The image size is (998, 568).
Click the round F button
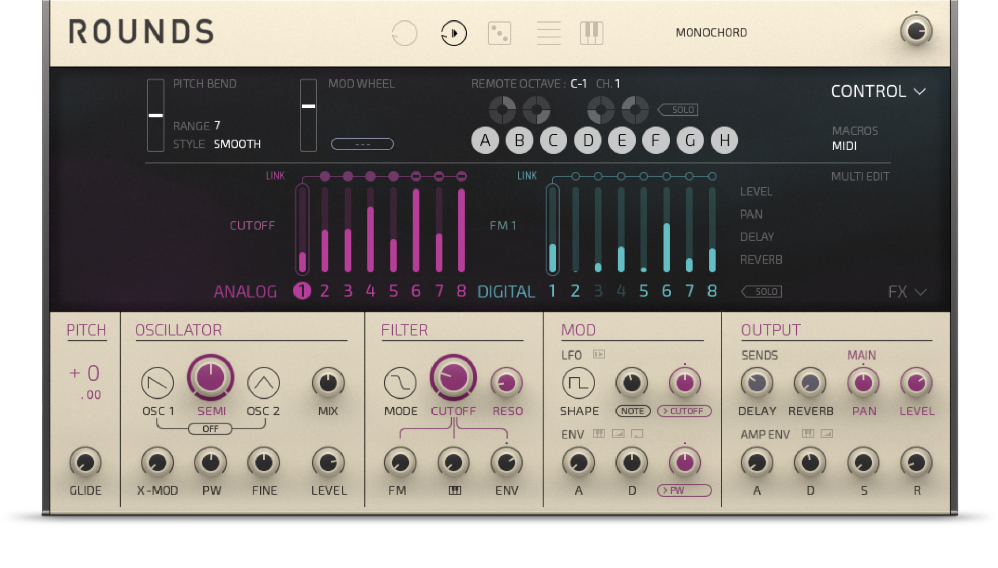pos(656,140)
